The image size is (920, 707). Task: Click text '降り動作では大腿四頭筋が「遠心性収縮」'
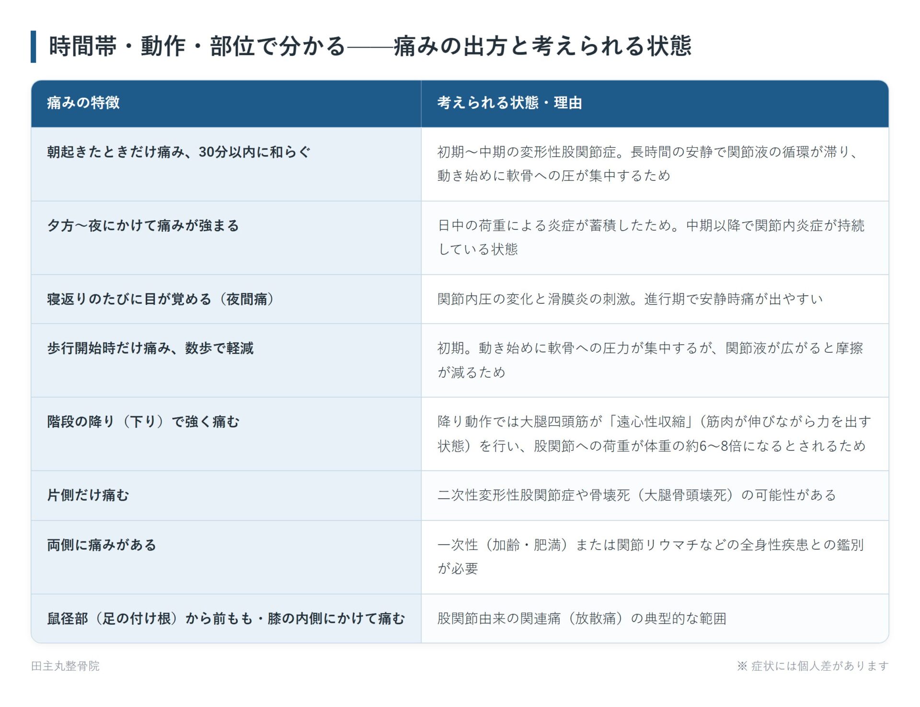[x=565, y=422]
